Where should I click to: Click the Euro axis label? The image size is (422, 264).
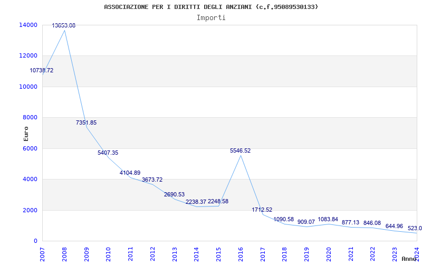click(26, 134)
